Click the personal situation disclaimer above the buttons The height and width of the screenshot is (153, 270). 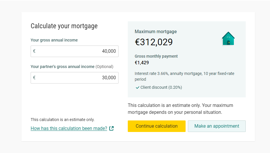[x=180, y=109]
